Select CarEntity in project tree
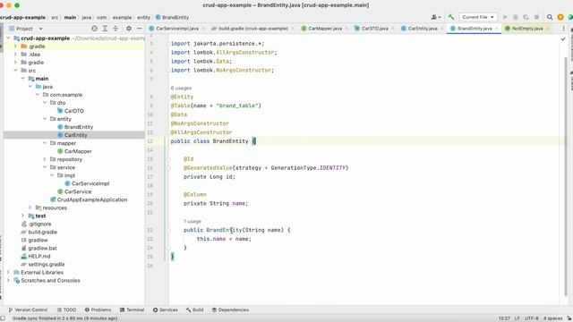This screenshot has width=573, height=322. click(x=76, y=135)
